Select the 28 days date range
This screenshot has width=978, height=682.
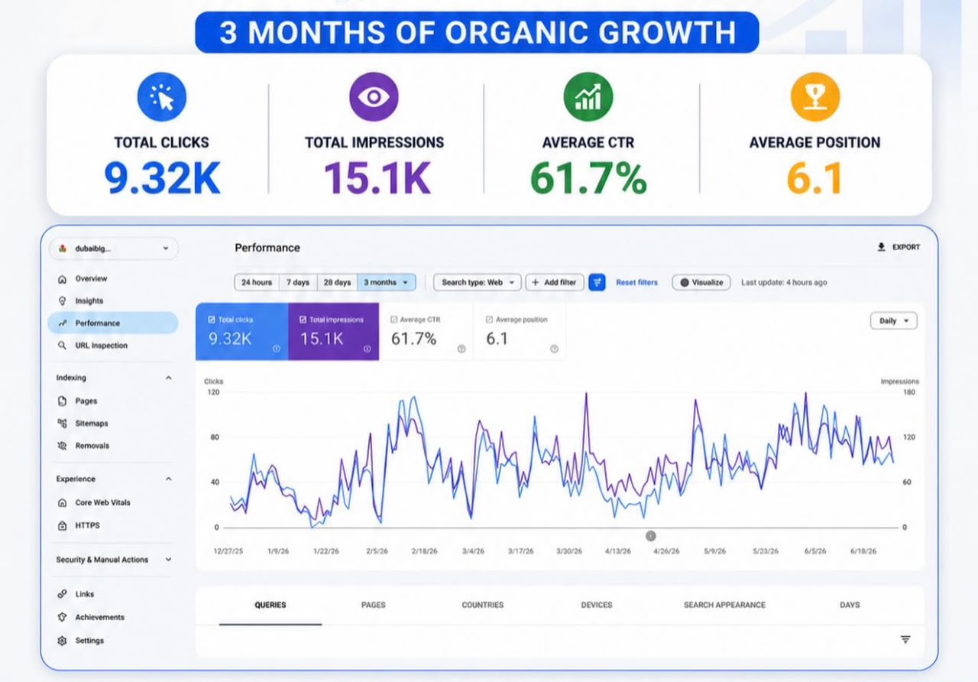pyautogui.click(x=337, y=282)
